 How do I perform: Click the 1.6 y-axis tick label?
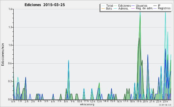click(10, 9)
